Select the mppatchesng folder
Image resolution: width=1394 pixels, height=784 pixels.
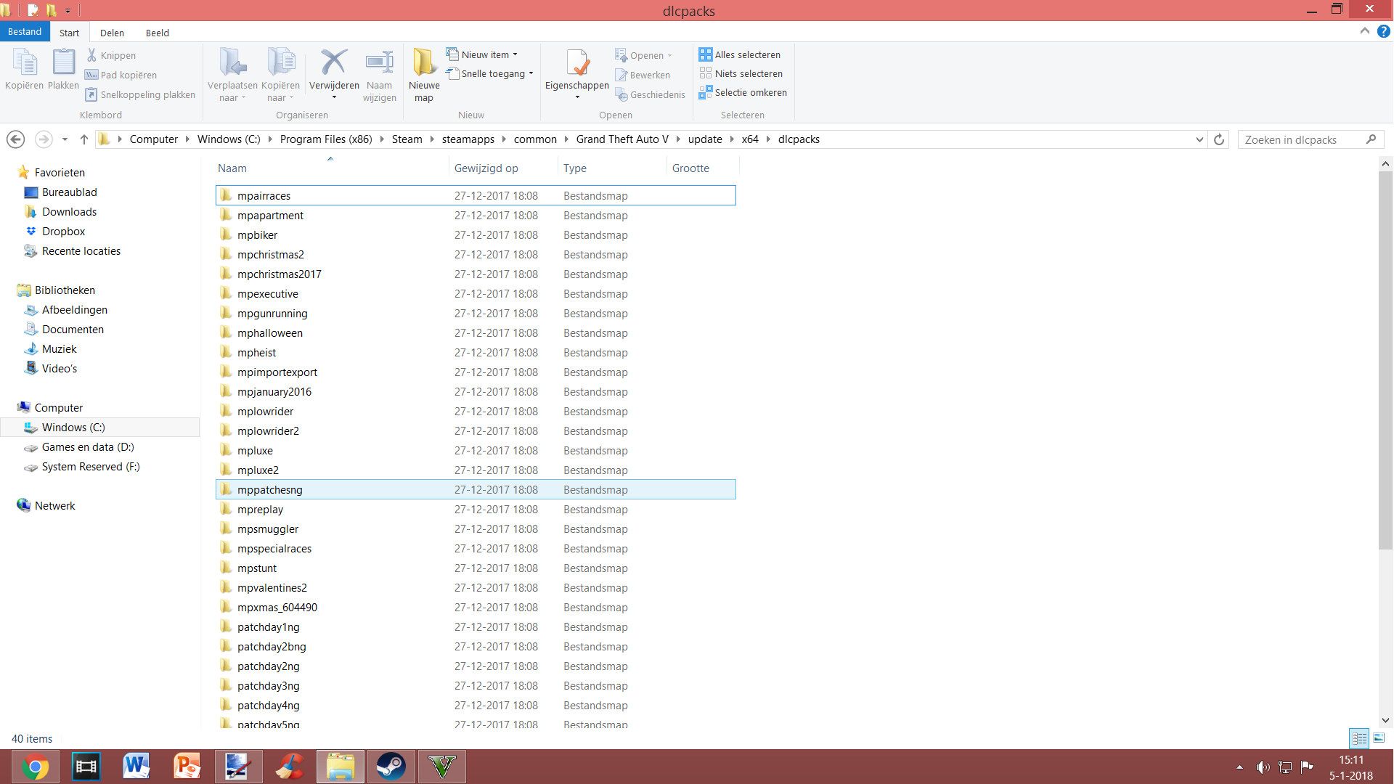click(x=476, y=489)
